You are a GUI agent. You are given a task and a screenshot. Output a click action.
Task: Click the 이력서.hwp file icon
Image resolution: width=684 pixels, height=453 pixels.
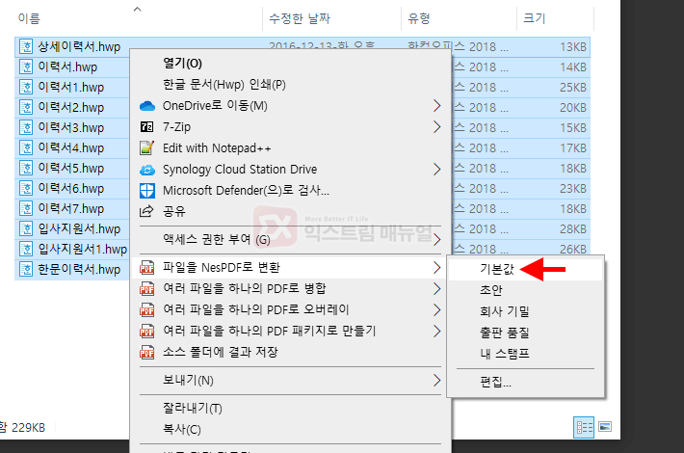(26, 67)
